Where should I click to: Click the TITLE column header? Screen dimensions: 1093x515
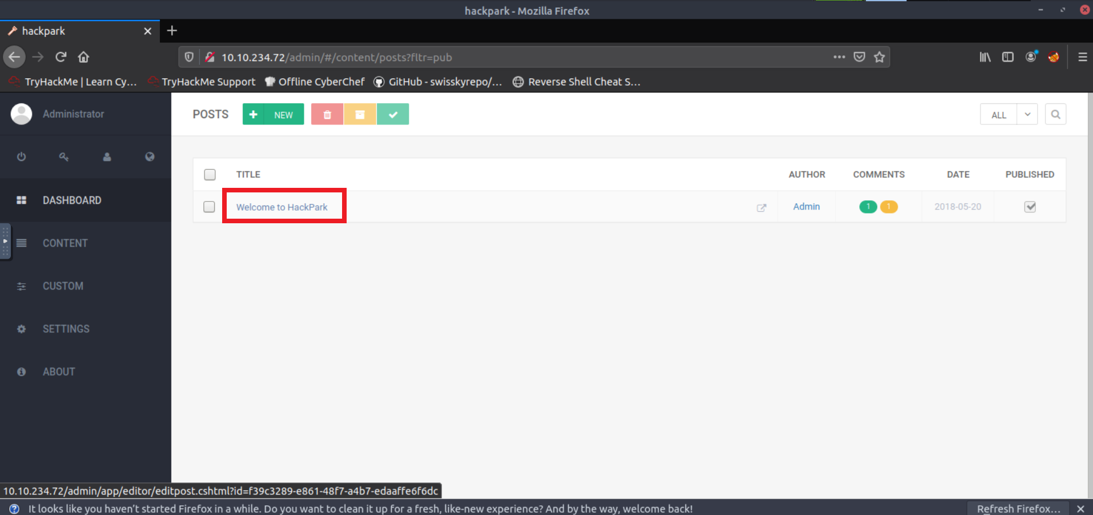[248, 175]
